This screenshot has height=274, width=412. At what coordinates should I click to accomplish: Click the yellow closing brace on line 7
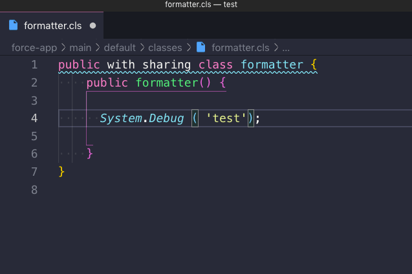pos(61,172)
